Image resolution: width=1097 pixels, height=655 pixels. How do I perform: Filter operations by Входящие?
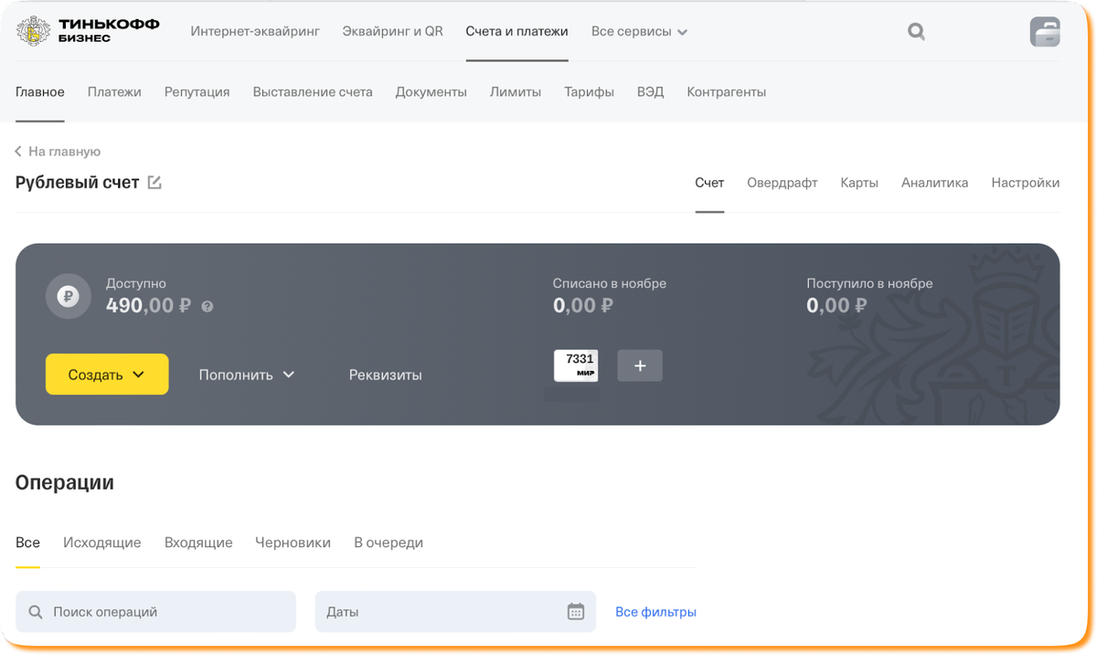(198, 543)
